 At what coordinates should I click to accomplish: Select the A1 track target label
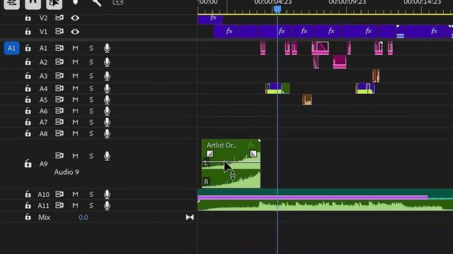pyautogui.click(x=43, y=48)
